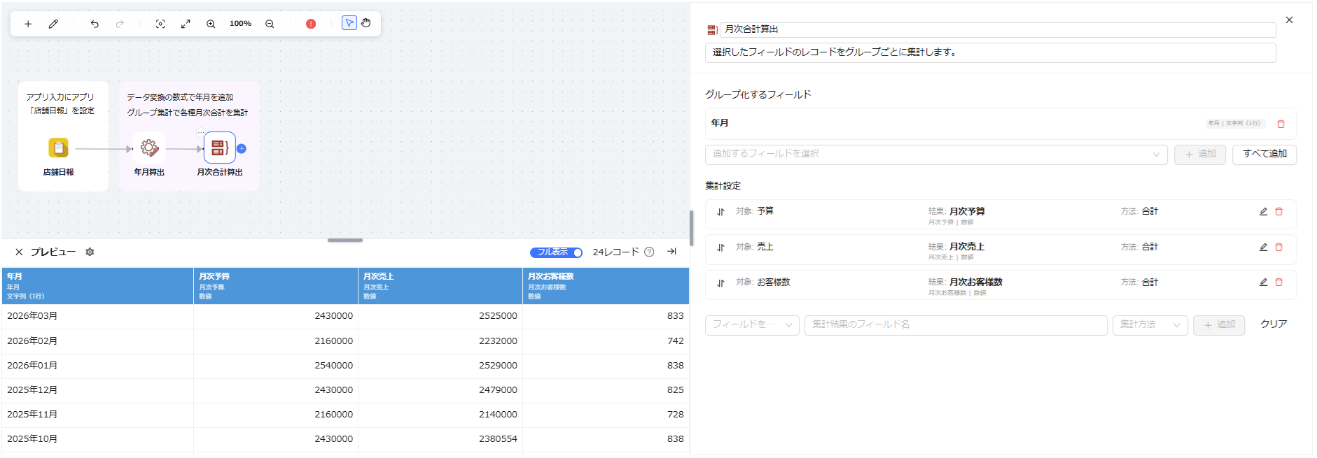This screenshot has height=458, width=1317.
Task: Click the 集計結果のフィールド名 input
Action: point(956,325)
